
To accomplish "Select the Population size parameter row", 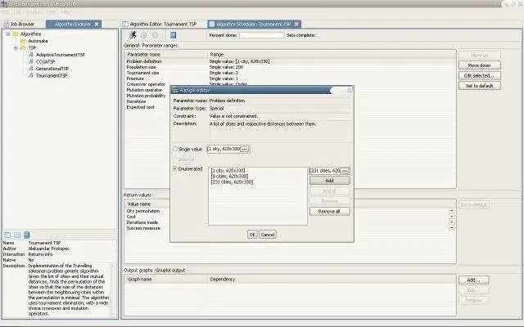I will coord(290,67).
